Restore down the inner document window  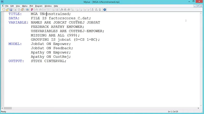198,6
